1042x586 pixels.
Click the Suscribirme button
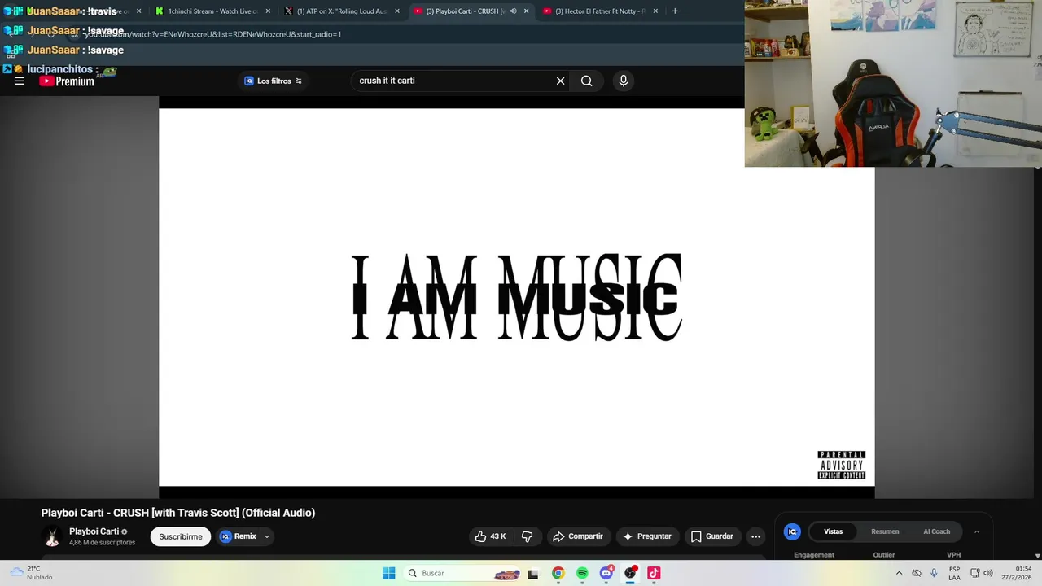point(181,536)
